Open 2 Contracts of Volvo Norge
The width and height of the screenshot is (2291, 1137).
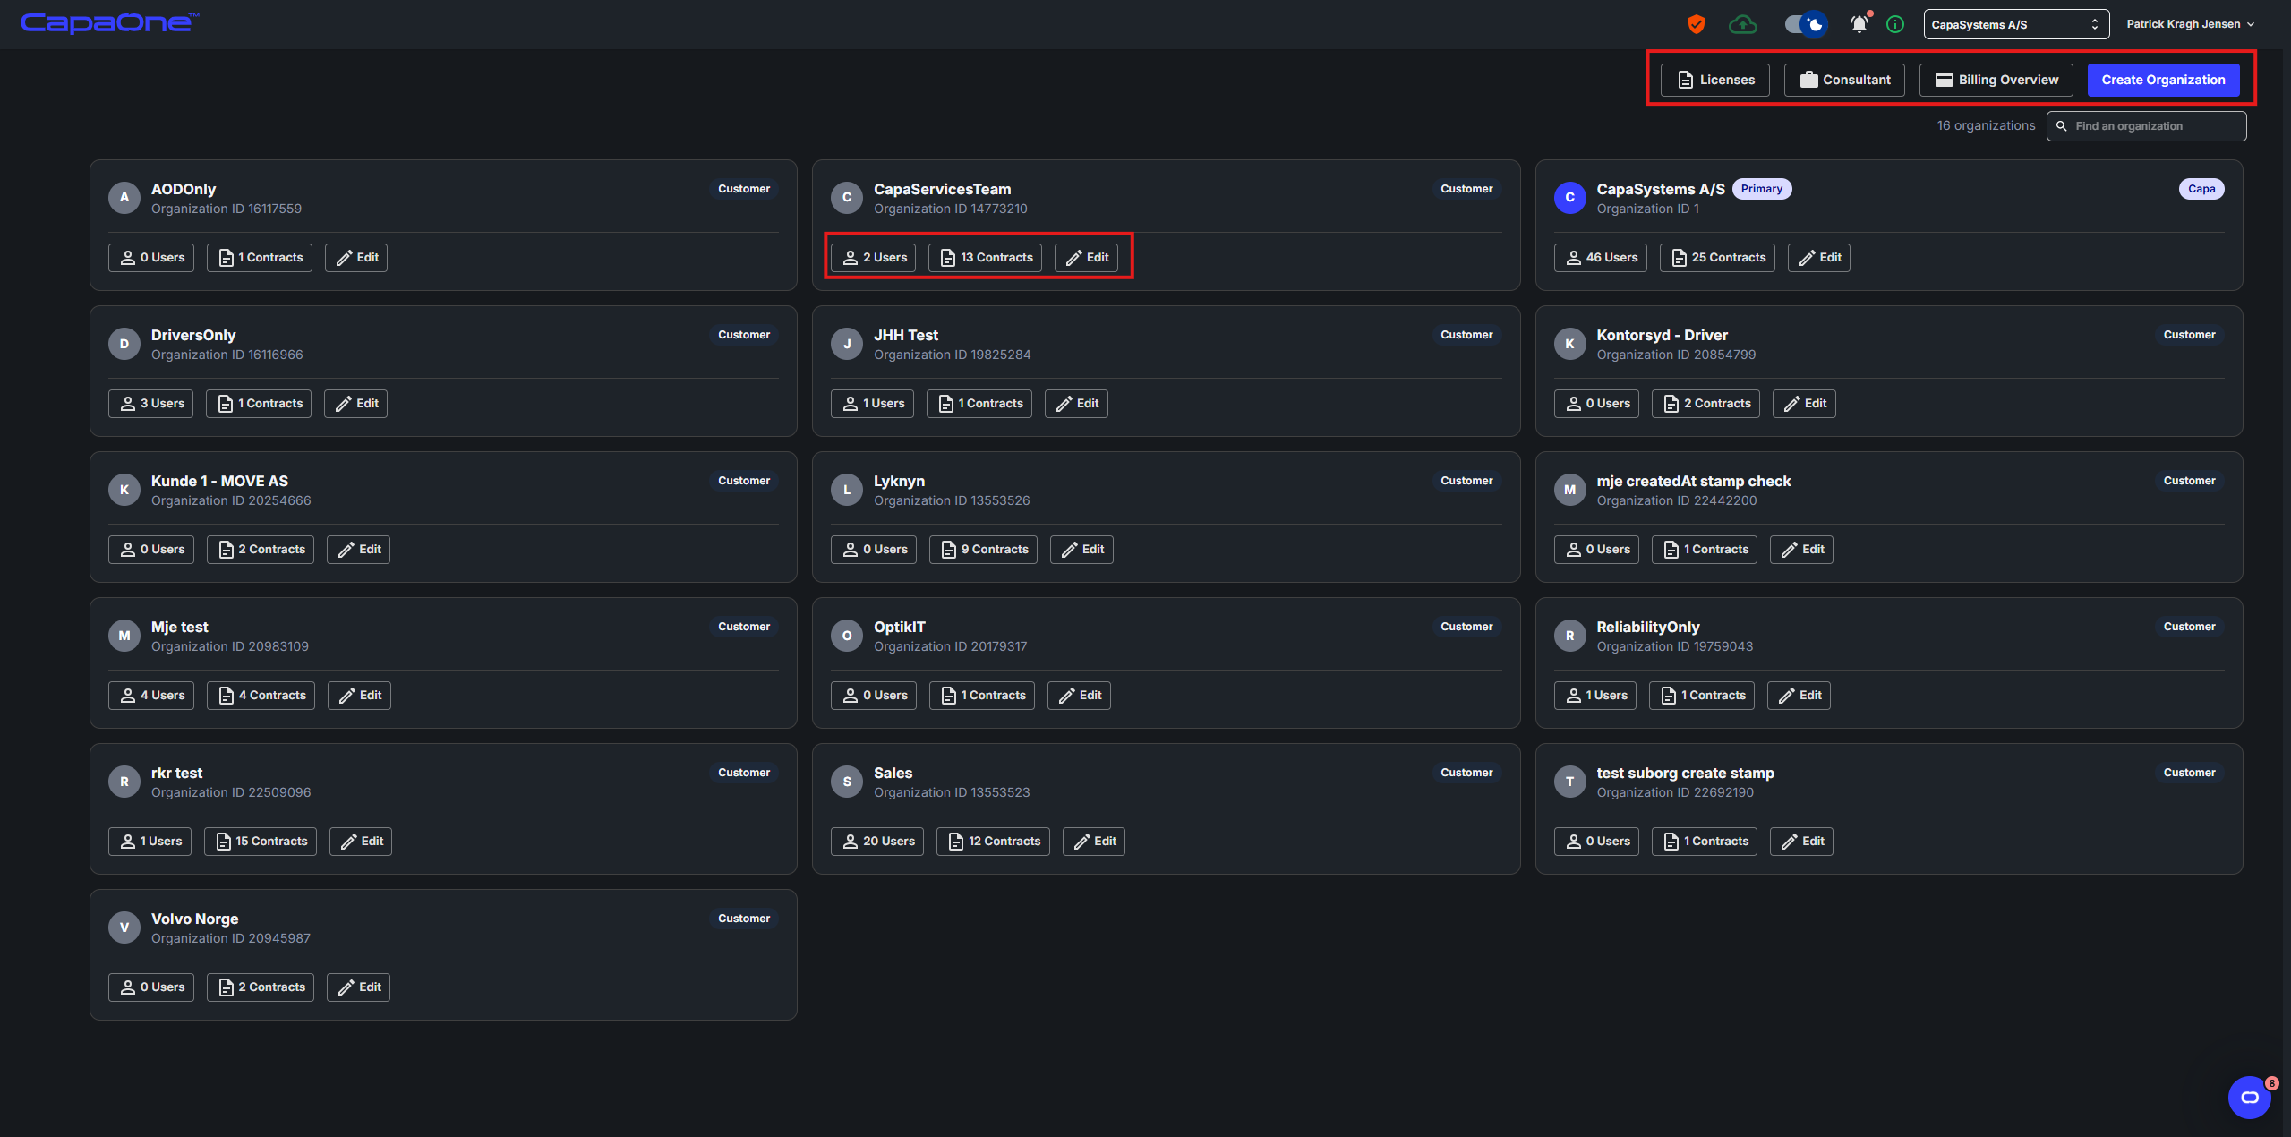[x=261, y=987]
